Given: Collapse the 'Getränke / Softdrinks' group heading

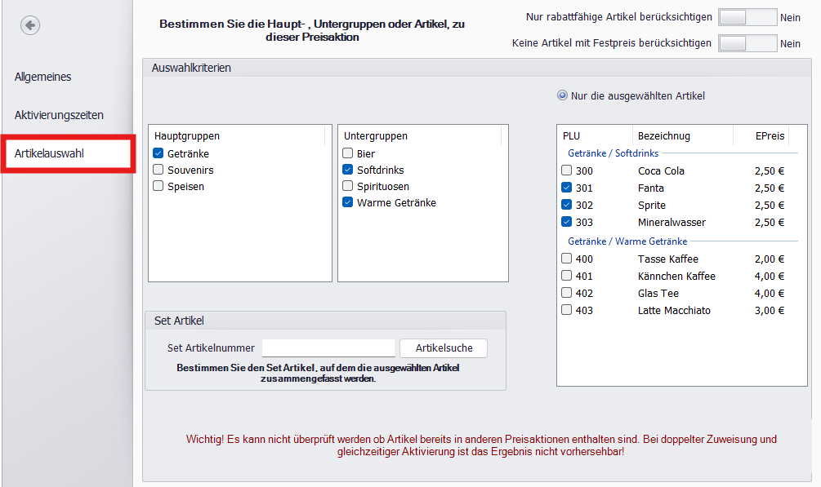Looking at the screenshot, I should pos(614,153).
